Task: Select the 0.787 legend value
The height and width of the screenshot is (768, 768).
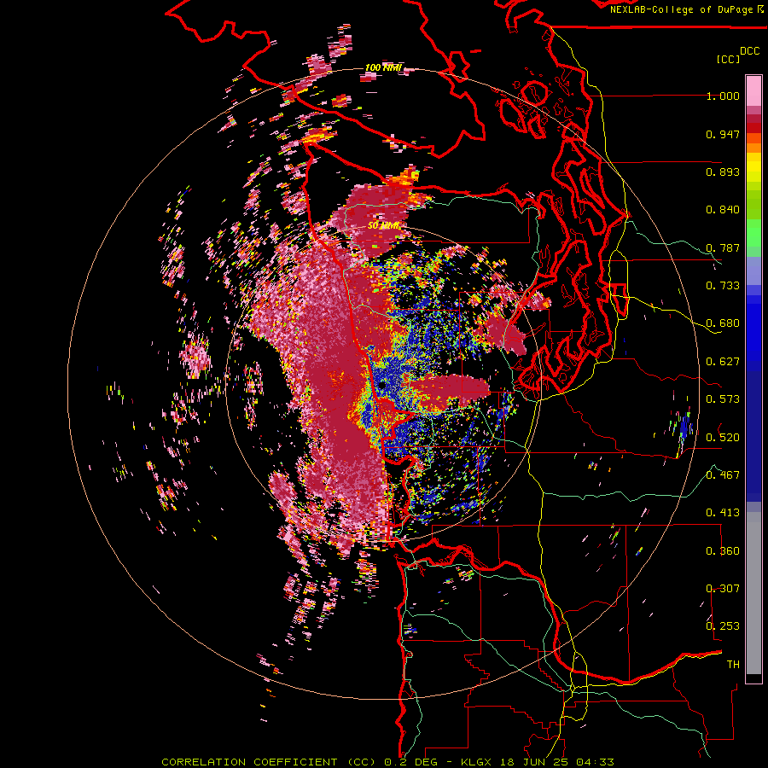Action: pyautogui.click(x=723, y=247)
